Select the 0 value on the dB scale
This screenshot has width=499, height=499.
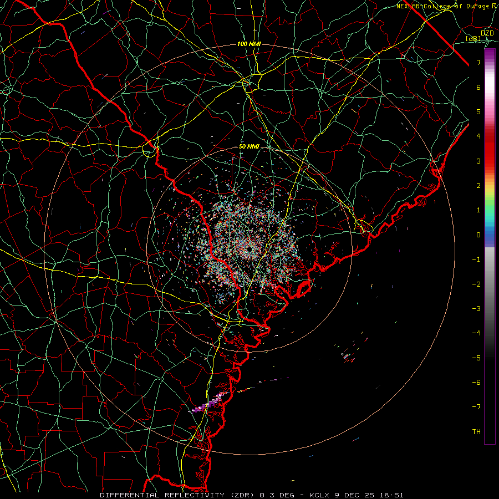pyautogui.click(x=478, y=235)
